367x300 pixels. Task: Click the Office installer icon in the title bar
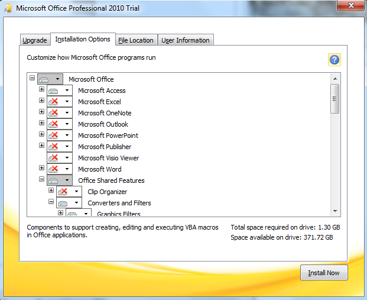8,8
